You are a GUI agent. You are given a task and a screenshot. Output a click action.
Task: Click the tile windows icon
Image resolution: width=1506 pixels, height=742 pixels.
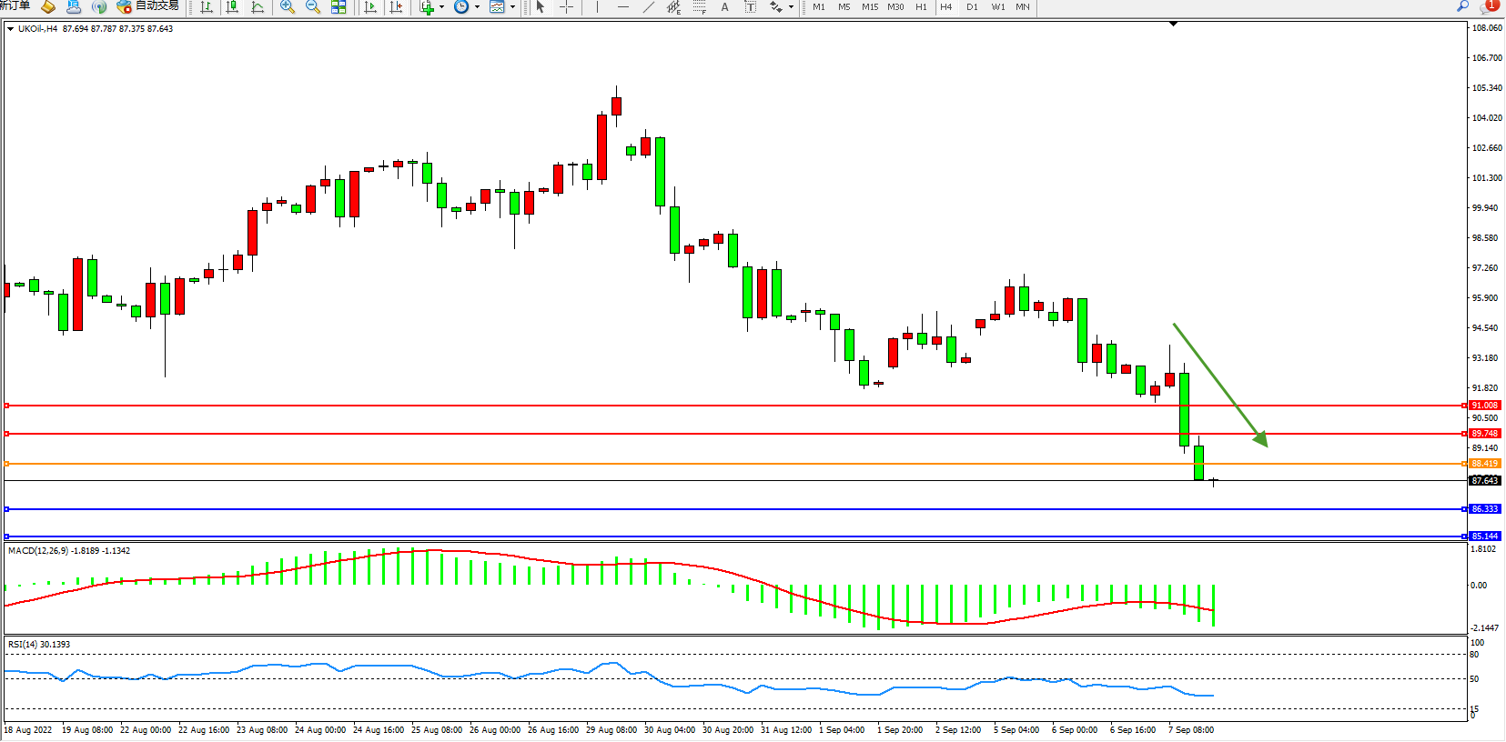(x=339, y=7)
